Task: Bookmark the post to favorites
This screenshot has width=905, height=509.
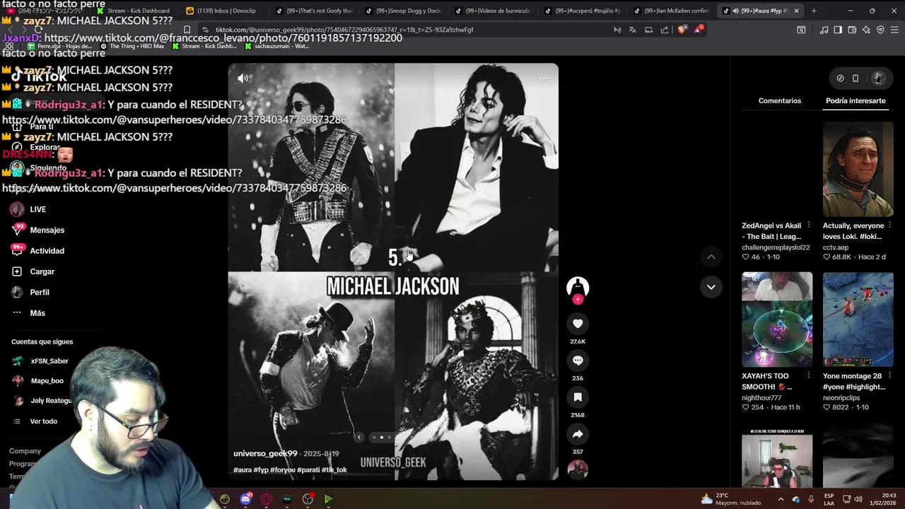Action: pyautogui.click(x=578, y=397)
